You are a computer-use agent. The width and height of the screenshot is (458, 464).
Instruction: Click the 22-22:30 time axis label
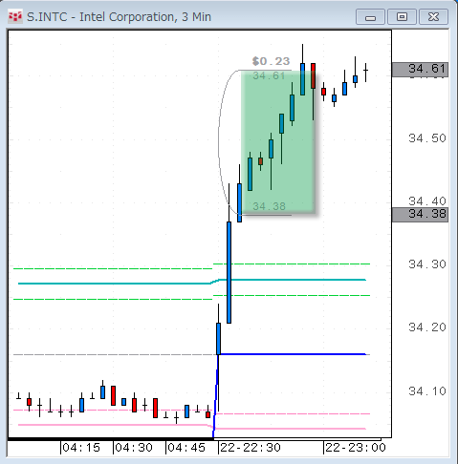coord(251,448)
